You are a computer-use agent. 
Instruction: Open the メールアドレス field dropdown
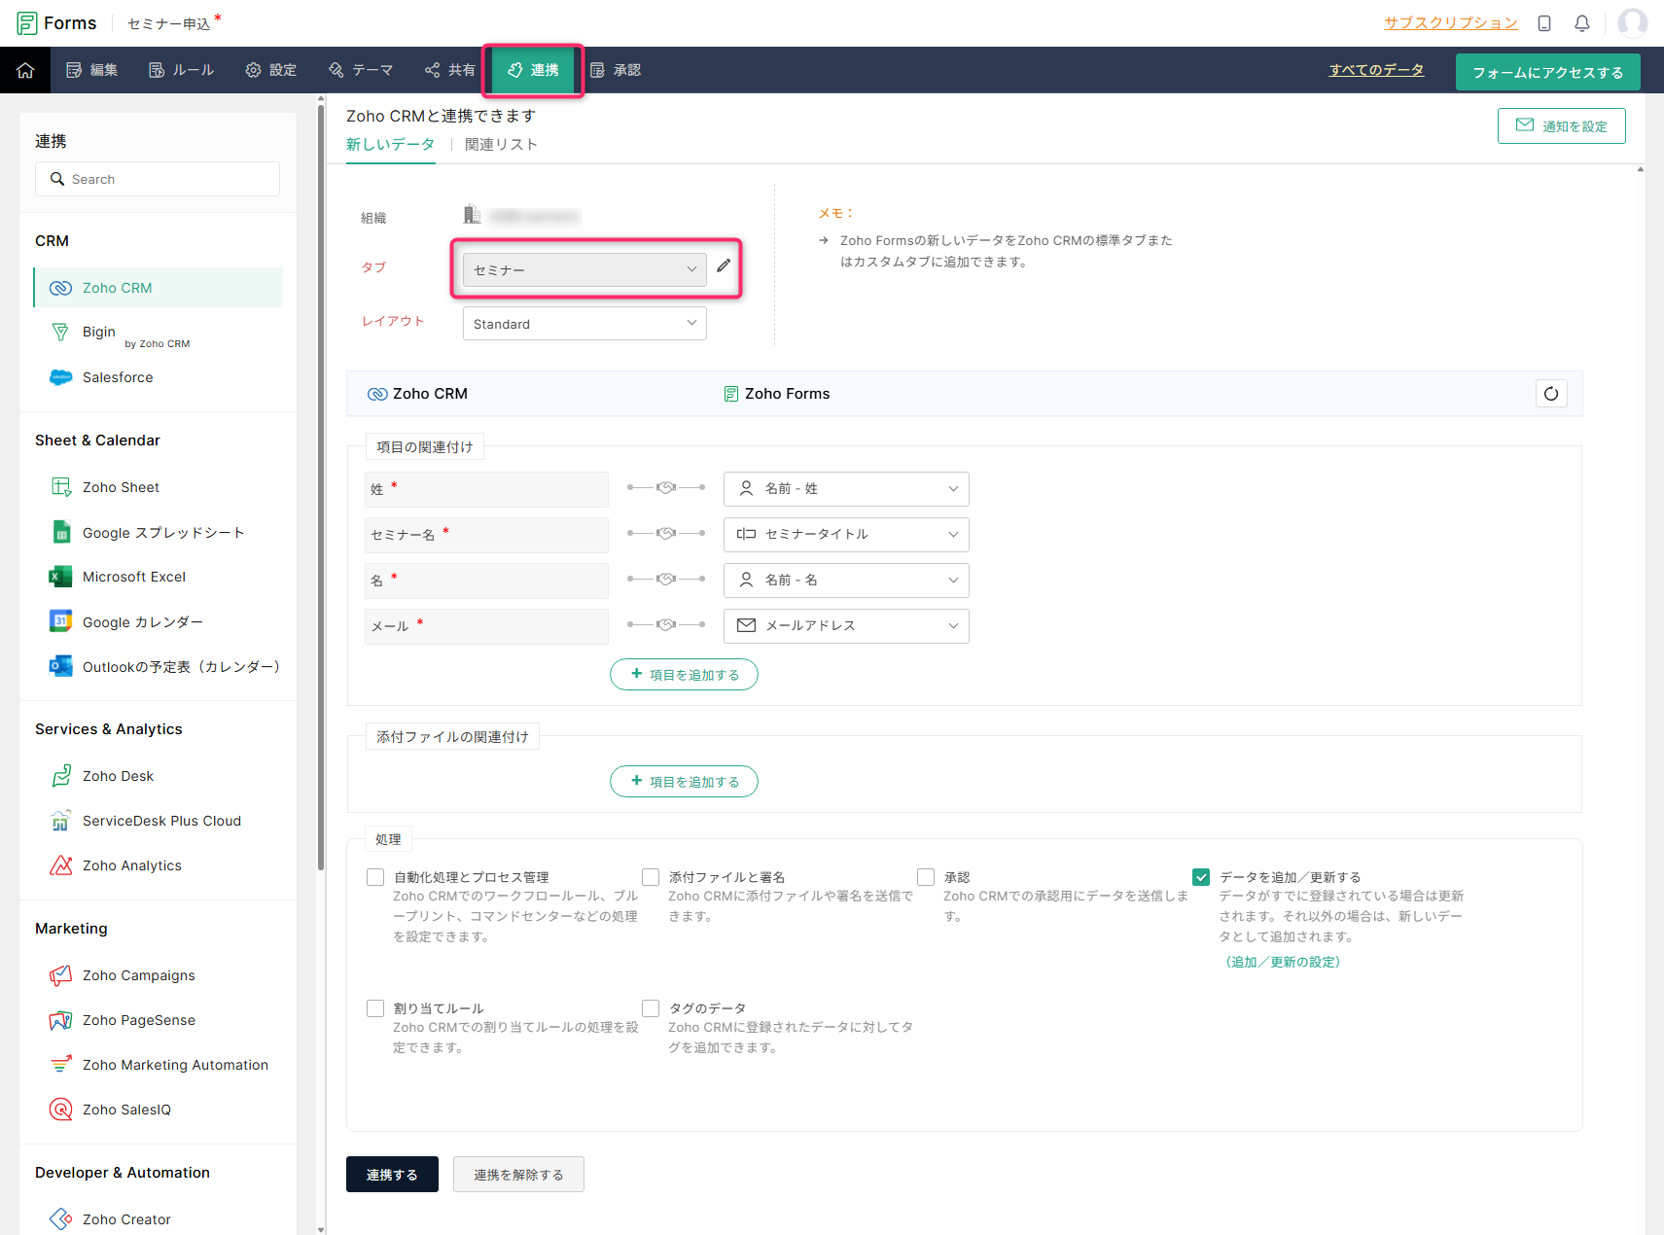[x=846, y=626]
